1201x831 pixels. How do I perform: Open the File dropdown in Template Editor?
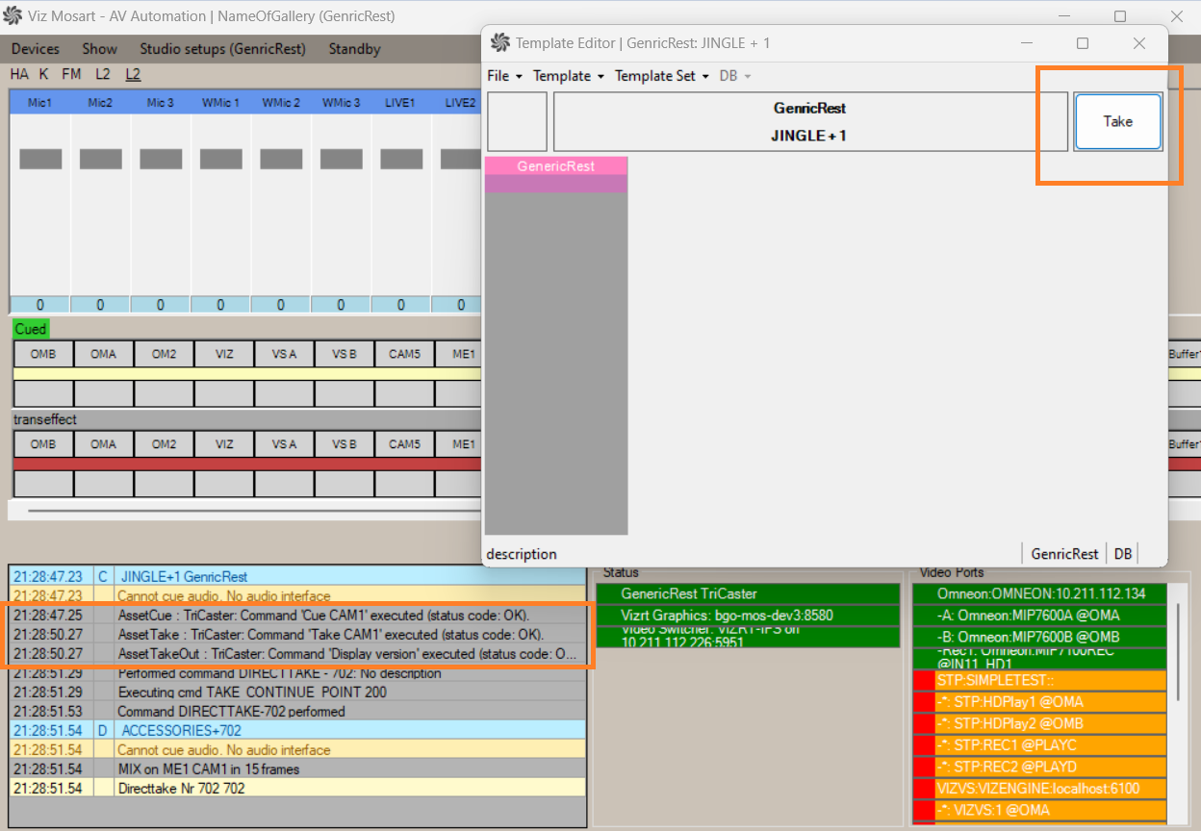(x=503, y=76)
